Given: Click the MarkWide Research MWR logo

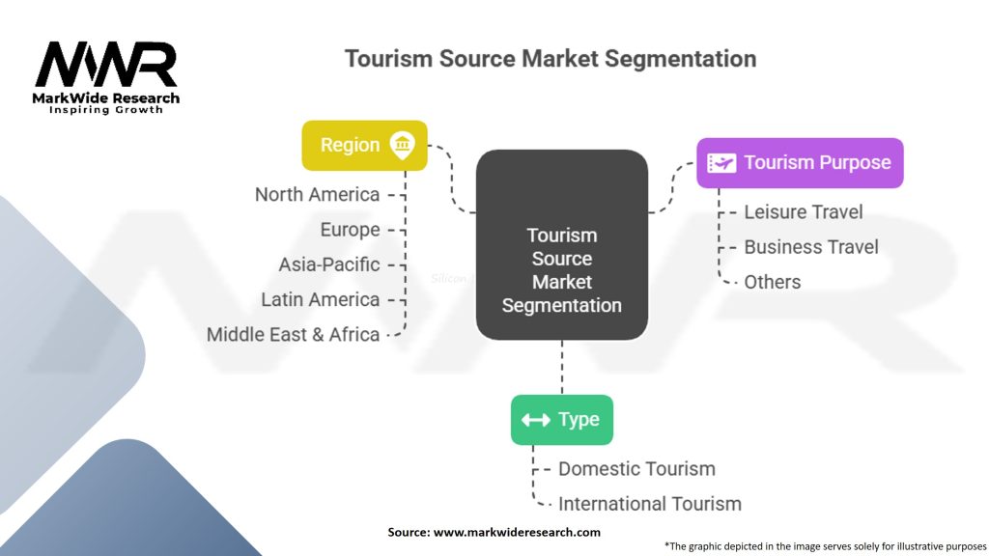Looking at the screenshot, I should pyautogui.click(x=106, y=75).
